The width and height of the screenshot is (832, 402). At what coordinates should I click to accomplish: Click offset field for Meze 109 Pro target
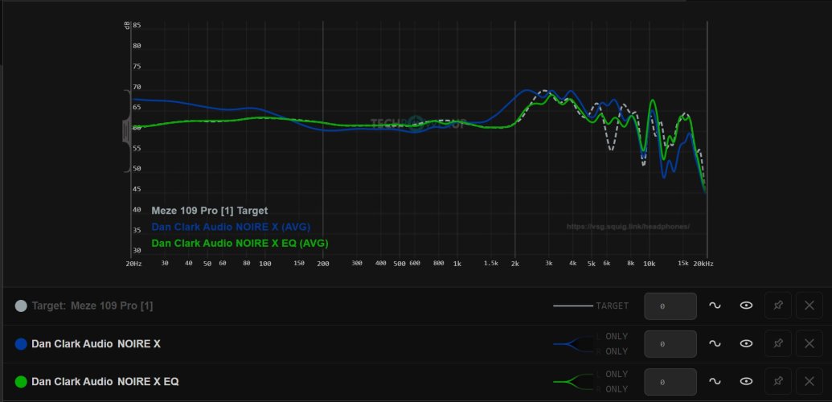(x=670, y=306)
